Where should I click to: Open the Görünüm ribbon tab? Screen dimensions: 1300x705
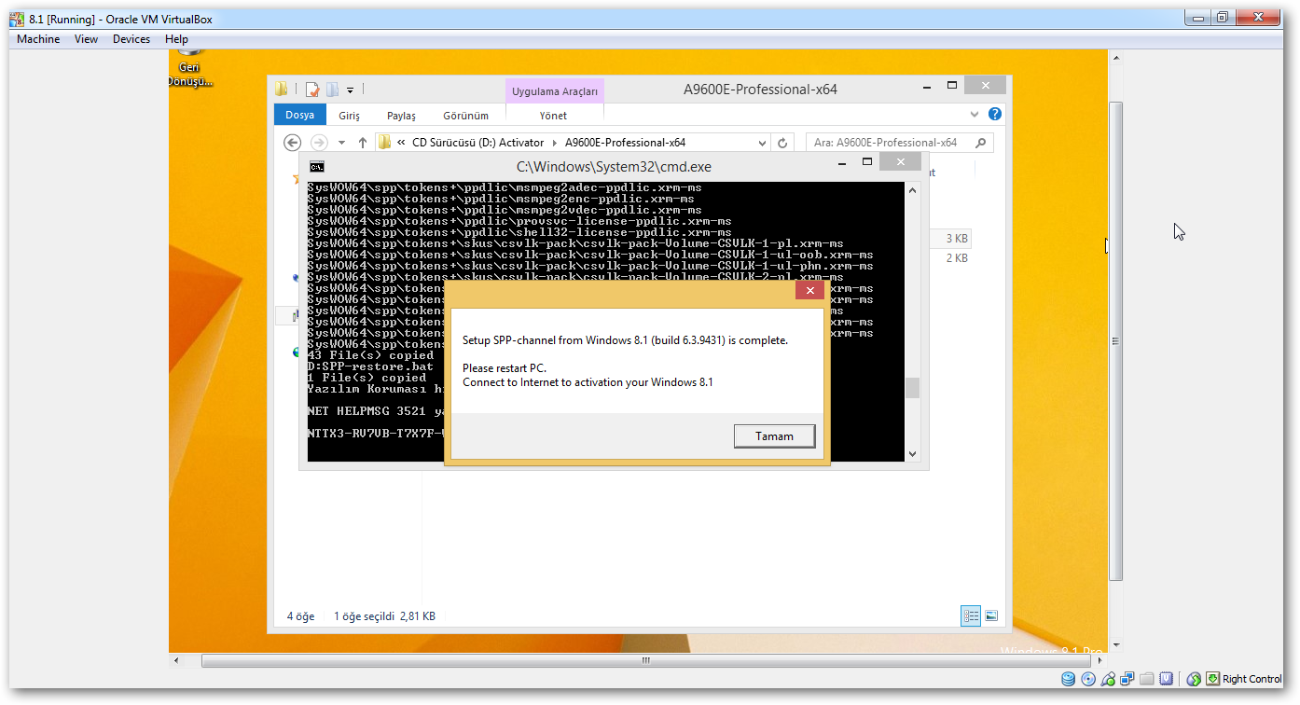(465, 116)
